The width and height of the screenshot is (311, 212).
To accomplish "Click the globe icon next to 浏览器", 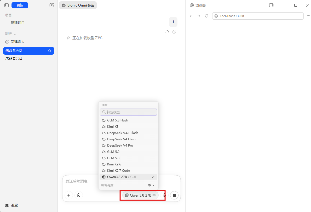I will coord(192,5).
